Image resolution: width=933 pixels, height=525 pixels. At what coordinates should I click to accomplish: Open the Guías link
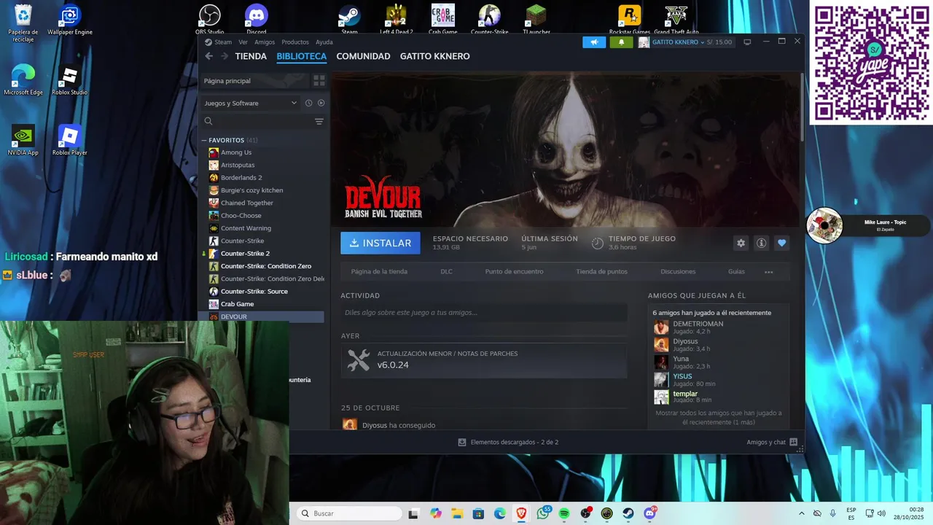click(x=736, y=271)
